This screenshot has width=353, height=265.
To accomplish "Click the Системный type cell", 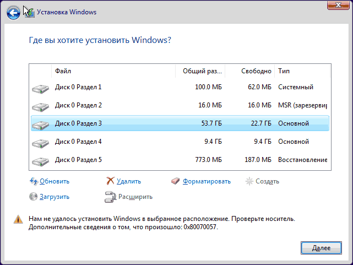I will 296,87.
